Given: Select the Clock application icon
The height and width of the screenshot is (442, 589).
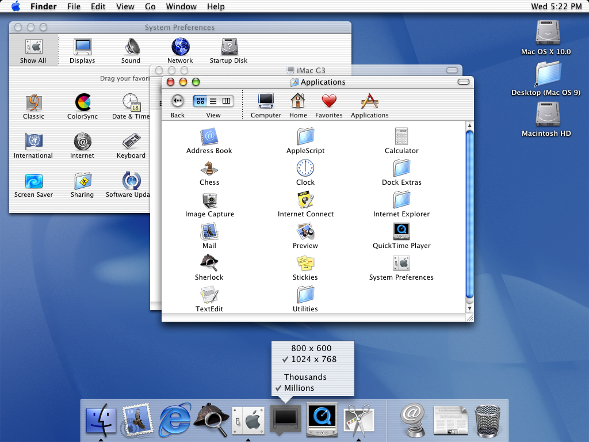Looking at the screenshot, I should click(x=305, y=168).
